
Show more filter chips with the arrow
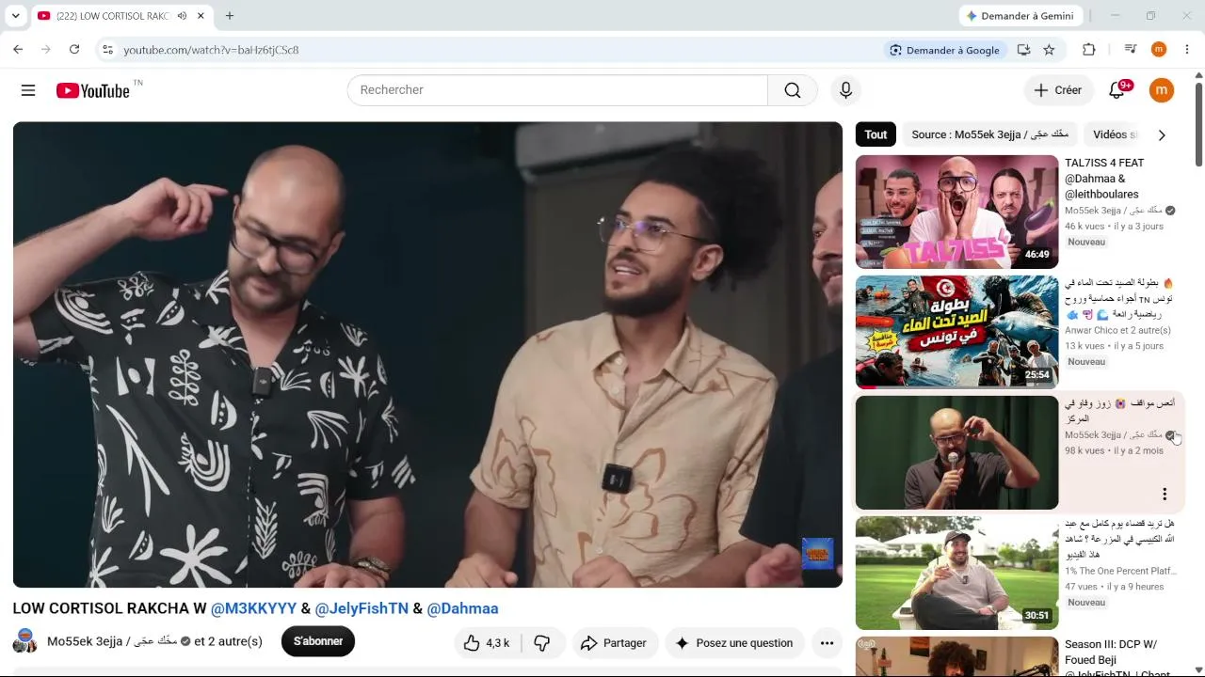[x=1162, y=135]
